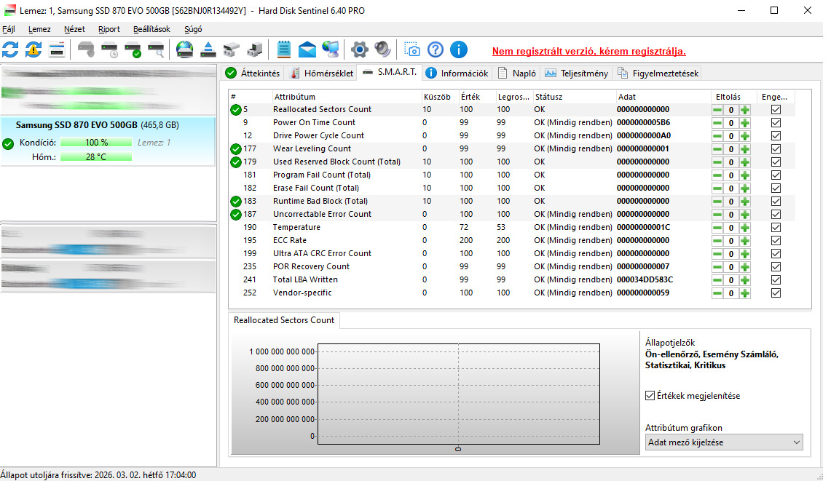Switch to the Figyelmeztetések tab
Image resolution: width=839 pixels, height=481 pixels.
[x=658, y=73]
